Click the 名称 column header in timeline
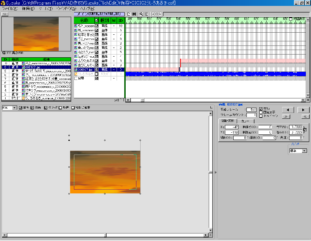311x241 pixels. [84, 20]
